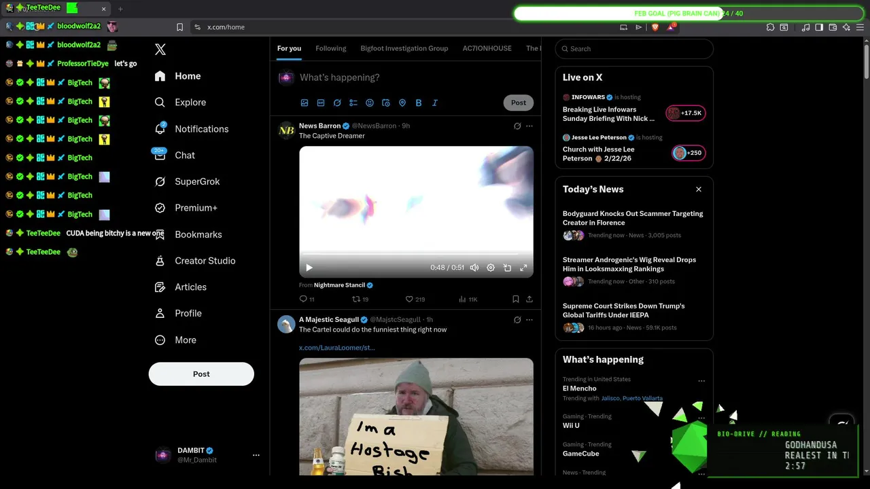Viewport: 870px width, 489px height.
Task: Click the Grok icon on Majestic Seagull post
Action: point(517,319)
